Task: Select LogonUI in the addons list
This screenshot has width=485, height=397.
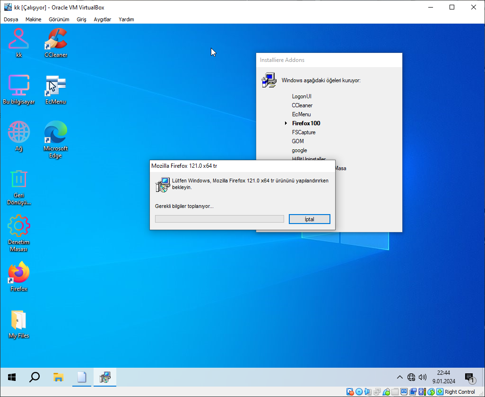Action: 302,96
